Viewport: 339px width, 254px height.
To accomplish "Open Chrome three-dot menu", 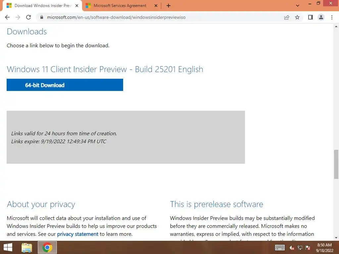I will [x=332, y=17].
